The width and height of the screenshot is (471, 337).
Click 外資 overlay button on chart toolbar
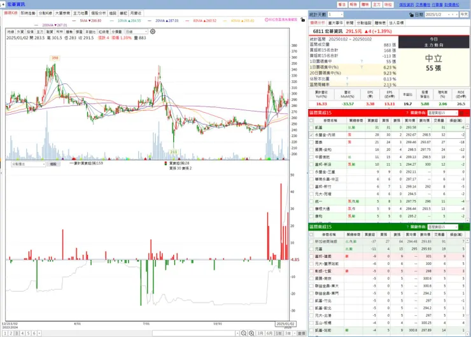coord(20,32)
